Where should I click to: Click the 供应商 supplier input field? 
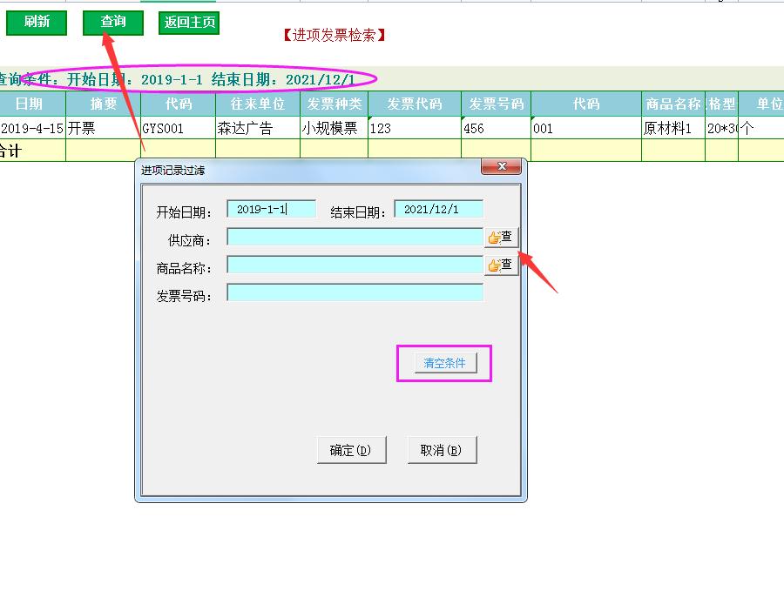point(353,236)
